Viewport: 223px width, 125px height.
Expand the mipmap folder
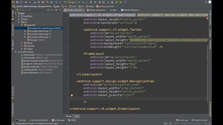[x=22, y=46]
